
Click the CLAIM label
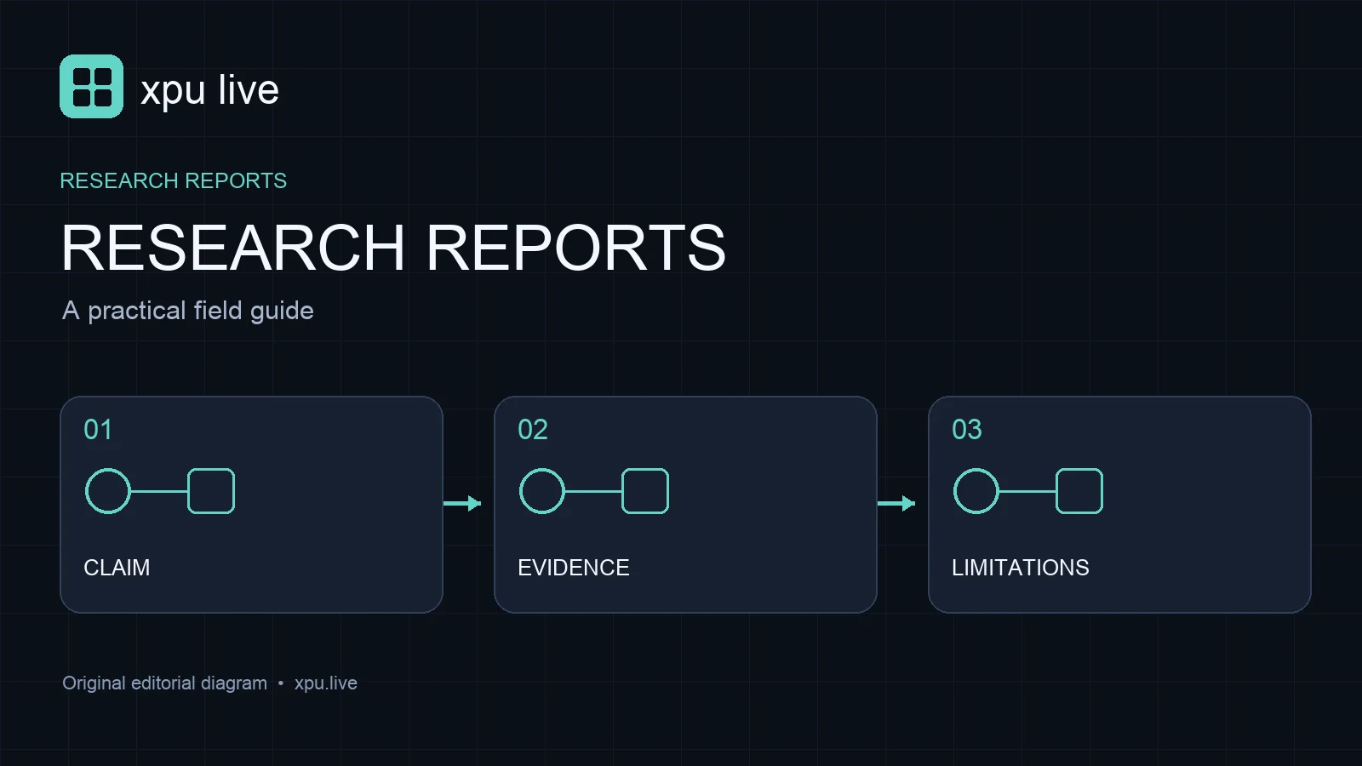click(117, 568)
